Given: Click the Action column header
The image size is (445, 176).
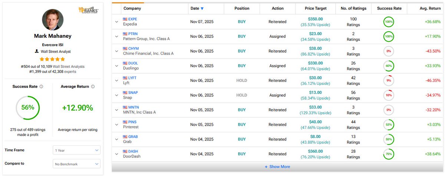Looking at the screenshot, I should click(277, 9).
